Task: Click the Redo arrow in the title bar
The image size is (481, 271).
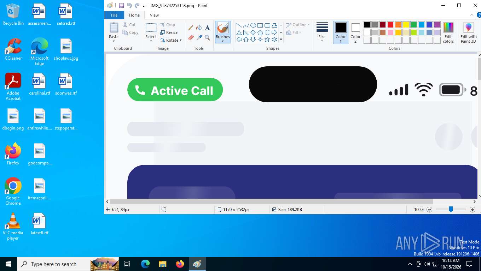Action: click(137, 5)
